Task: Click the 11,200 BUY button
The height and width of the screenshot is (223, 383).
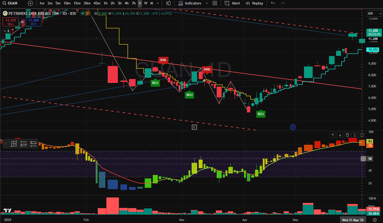Action: pyautogui.click(x=34, y=22)
